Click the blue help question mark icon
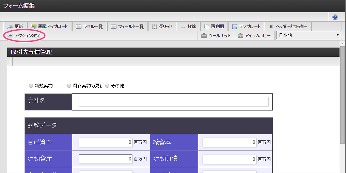 click(x=335, y=17)
